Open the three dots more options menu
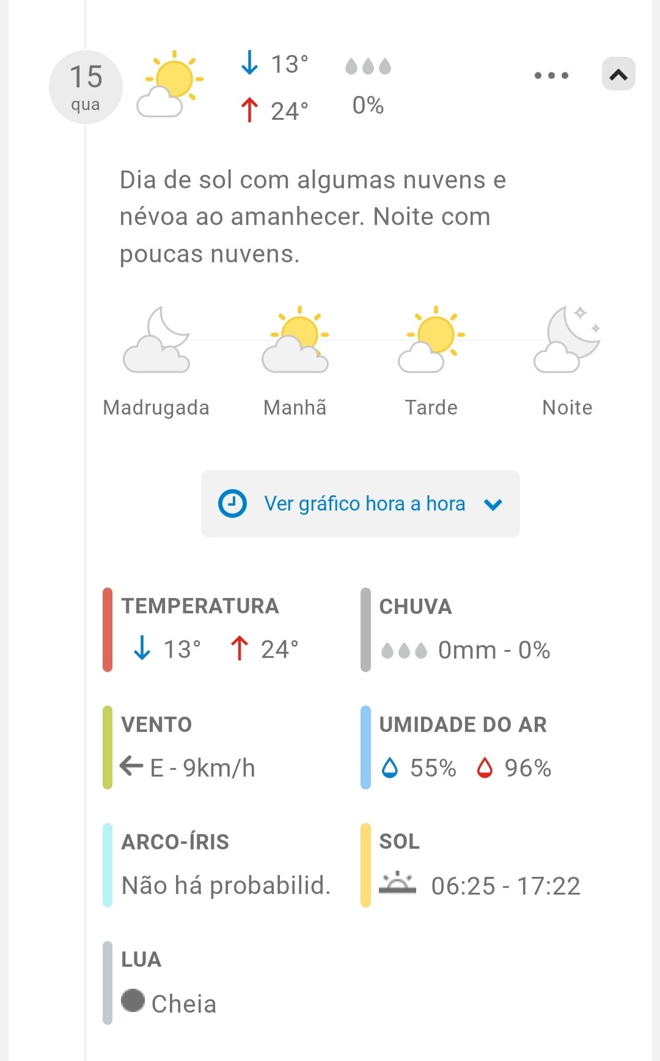Image resolution: width=660 pixels, height=1061 pixels. click(551, 75)
